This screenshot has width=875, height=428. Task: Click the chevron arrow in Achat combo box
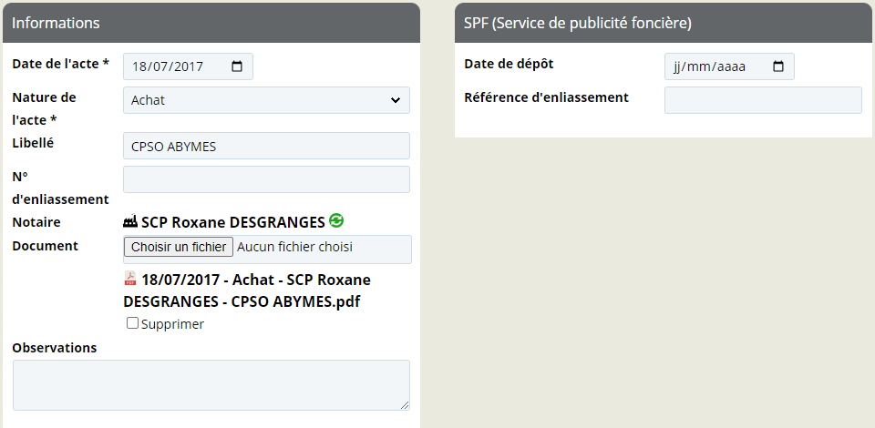click(395, 100)
